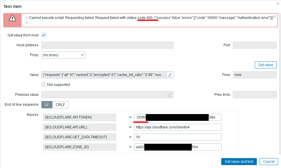281x168 pixels.
Task: Click the pencil icon beside Previous value
Action: 170,95
